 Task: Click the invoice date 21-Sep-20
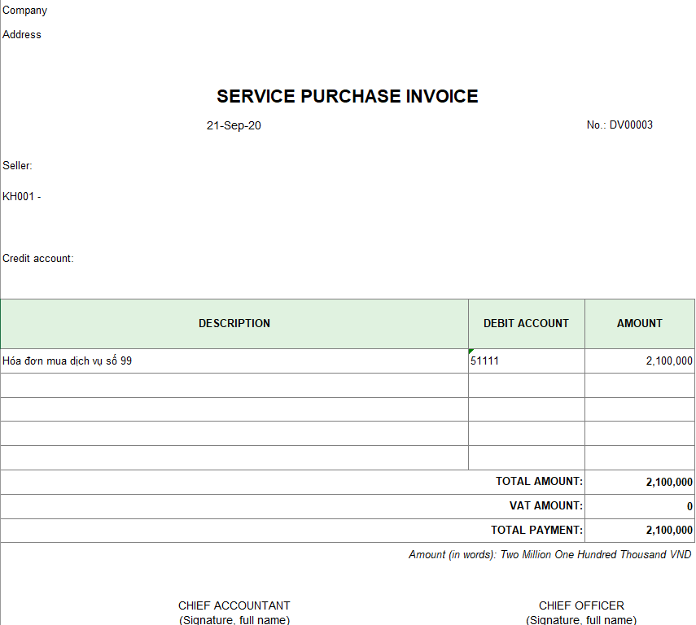pyautogui.click(x=234, y=125)
